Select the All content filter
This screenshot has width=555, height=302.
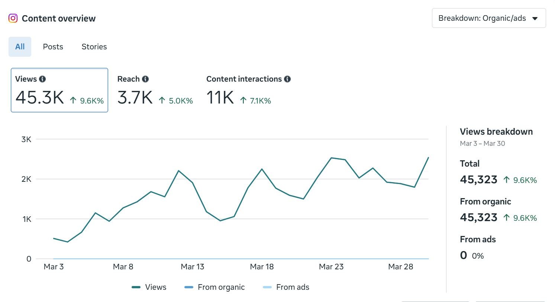(x=20, y=46)
